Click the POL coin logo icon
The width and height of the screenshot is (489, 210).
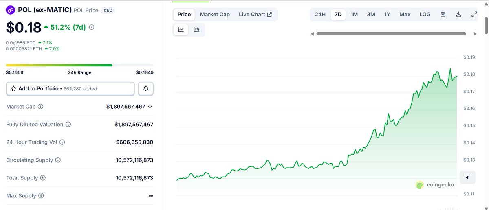[x=10, y=10]
